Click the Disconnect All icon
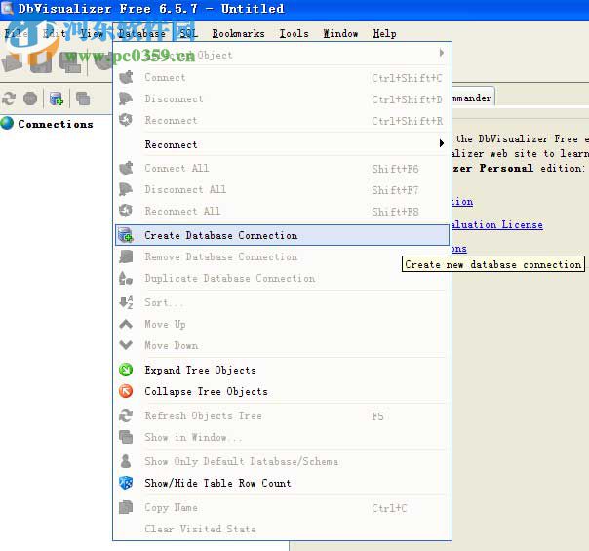589x551 pixels. [126, 189]
